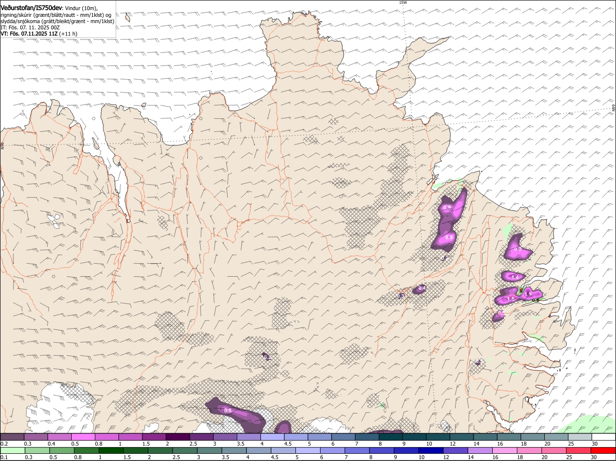The width and height of the screenshot is (616, 461).
Task: Select the upper legend swatch between 14 and 16
Action: point(486,437)
